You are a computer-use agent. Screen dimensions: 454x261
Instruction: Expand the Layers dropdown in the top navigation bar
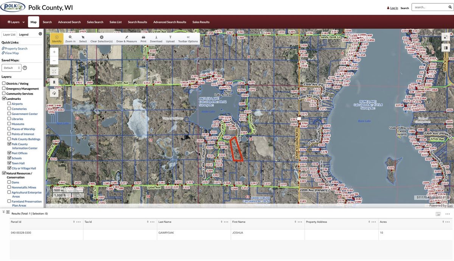(16, 22)
